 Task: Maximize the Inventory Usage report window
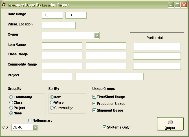point(177,5)
